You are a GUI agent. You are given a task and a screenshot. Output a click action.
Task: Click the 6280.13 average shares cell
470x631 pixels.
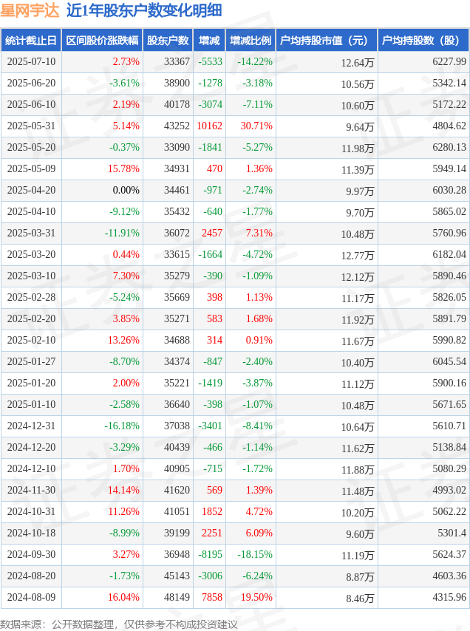(449, 147)
